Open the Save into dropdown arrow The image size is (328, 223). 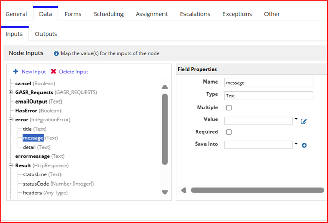296,144
